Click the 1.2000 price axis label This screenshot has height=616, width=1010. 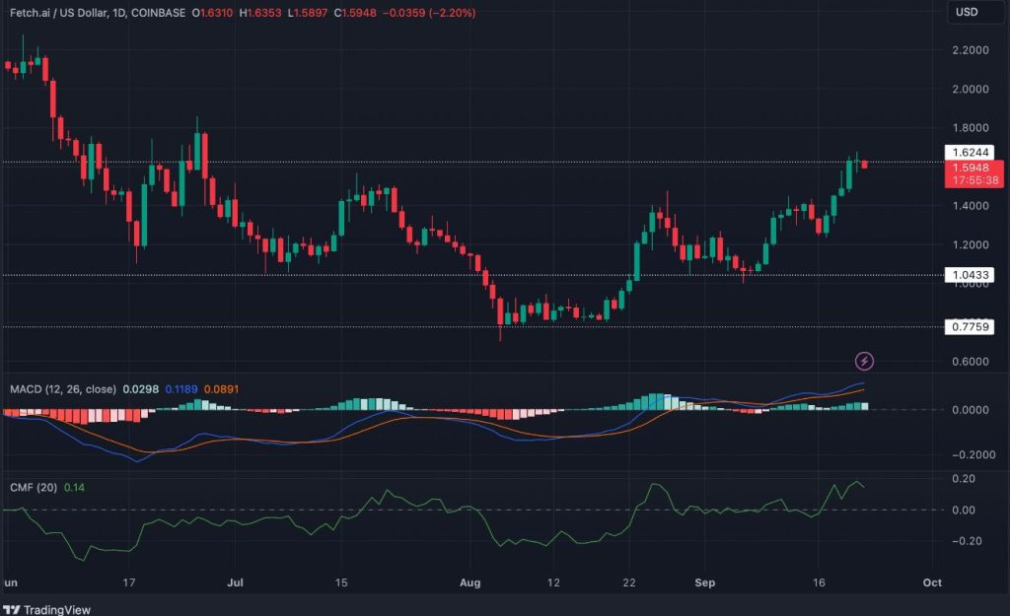click(971, 245)
